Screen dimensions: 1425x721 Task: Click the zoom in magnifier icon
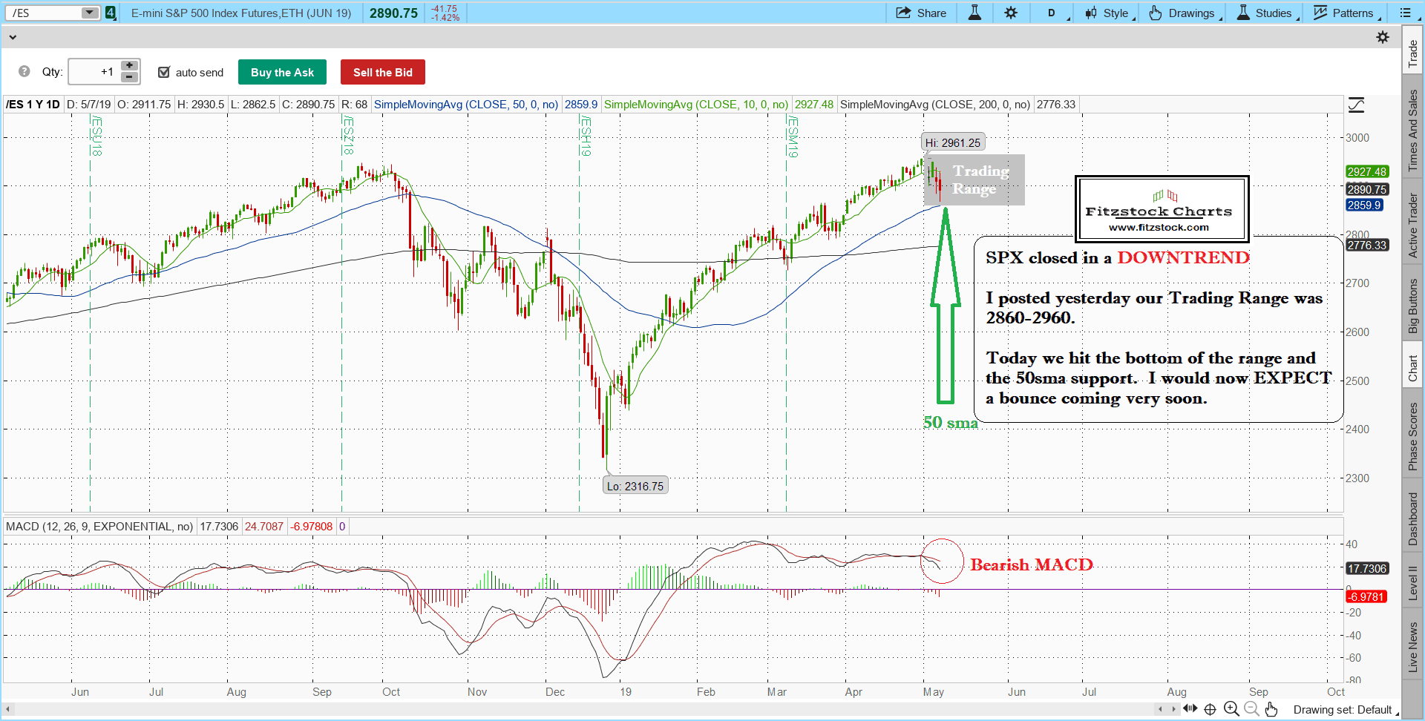(1231, 709)
